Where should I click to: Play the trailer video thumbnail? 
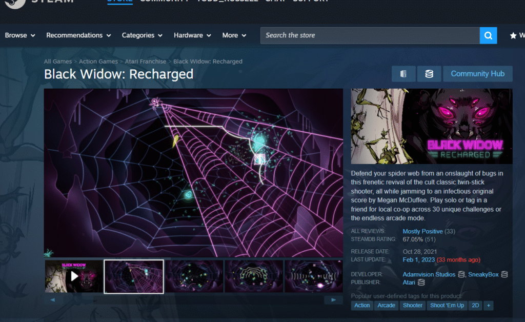(74, 276)
